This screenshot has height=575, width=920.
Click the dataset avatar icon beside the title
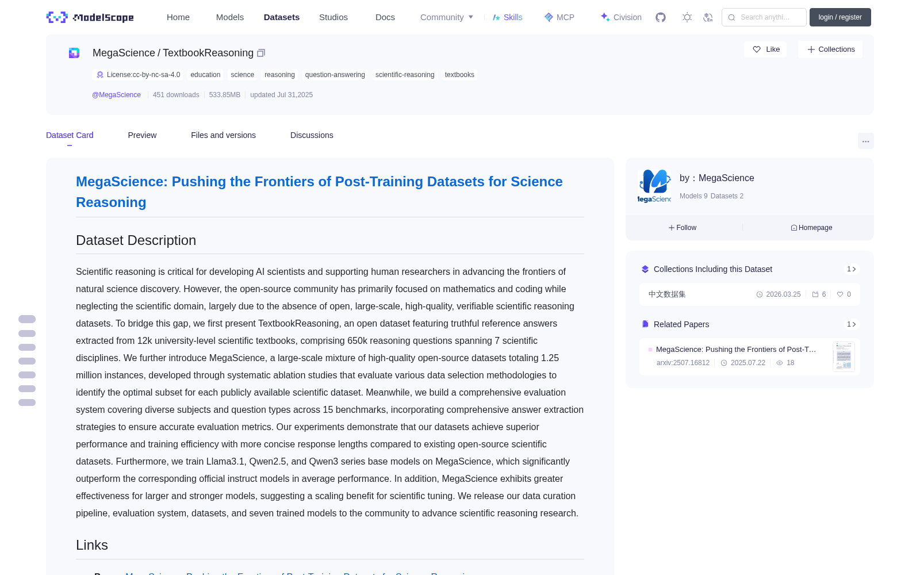point(74,53)
